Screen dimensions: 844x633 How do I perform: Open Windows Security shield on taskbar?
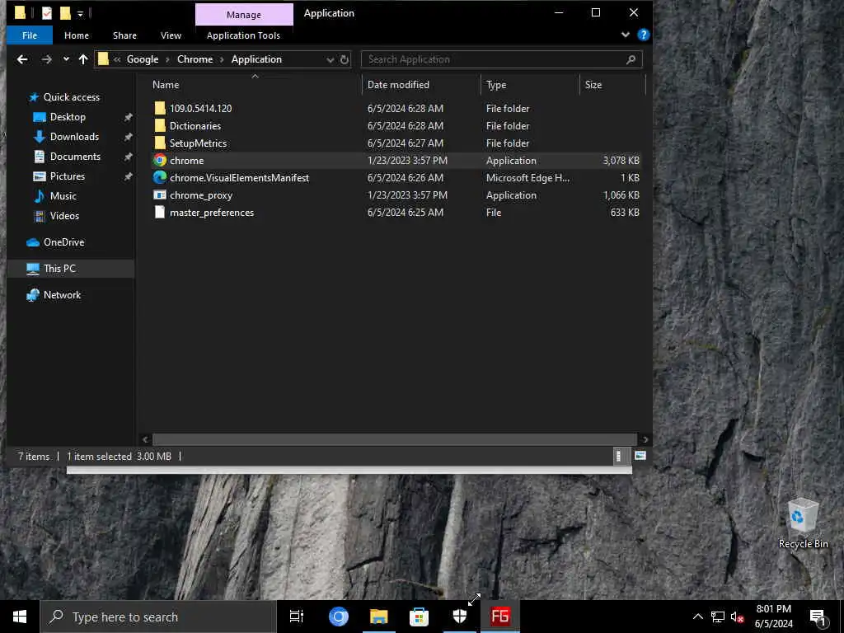460,617
